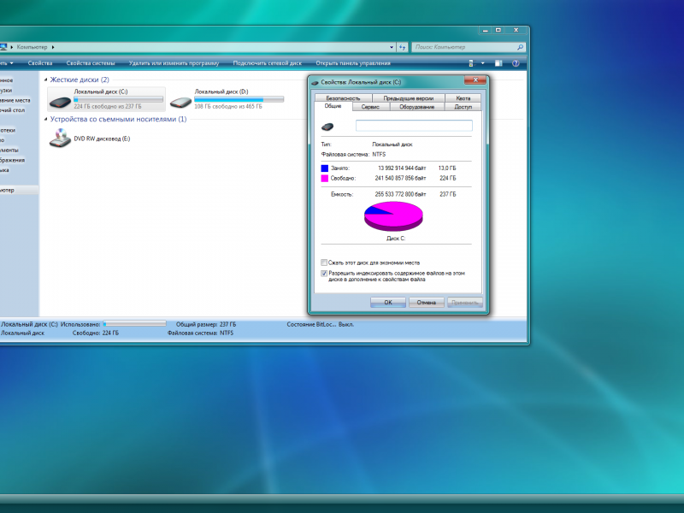Maximize the Computer explorer window
684x513 pixels.
coord(498,30)
